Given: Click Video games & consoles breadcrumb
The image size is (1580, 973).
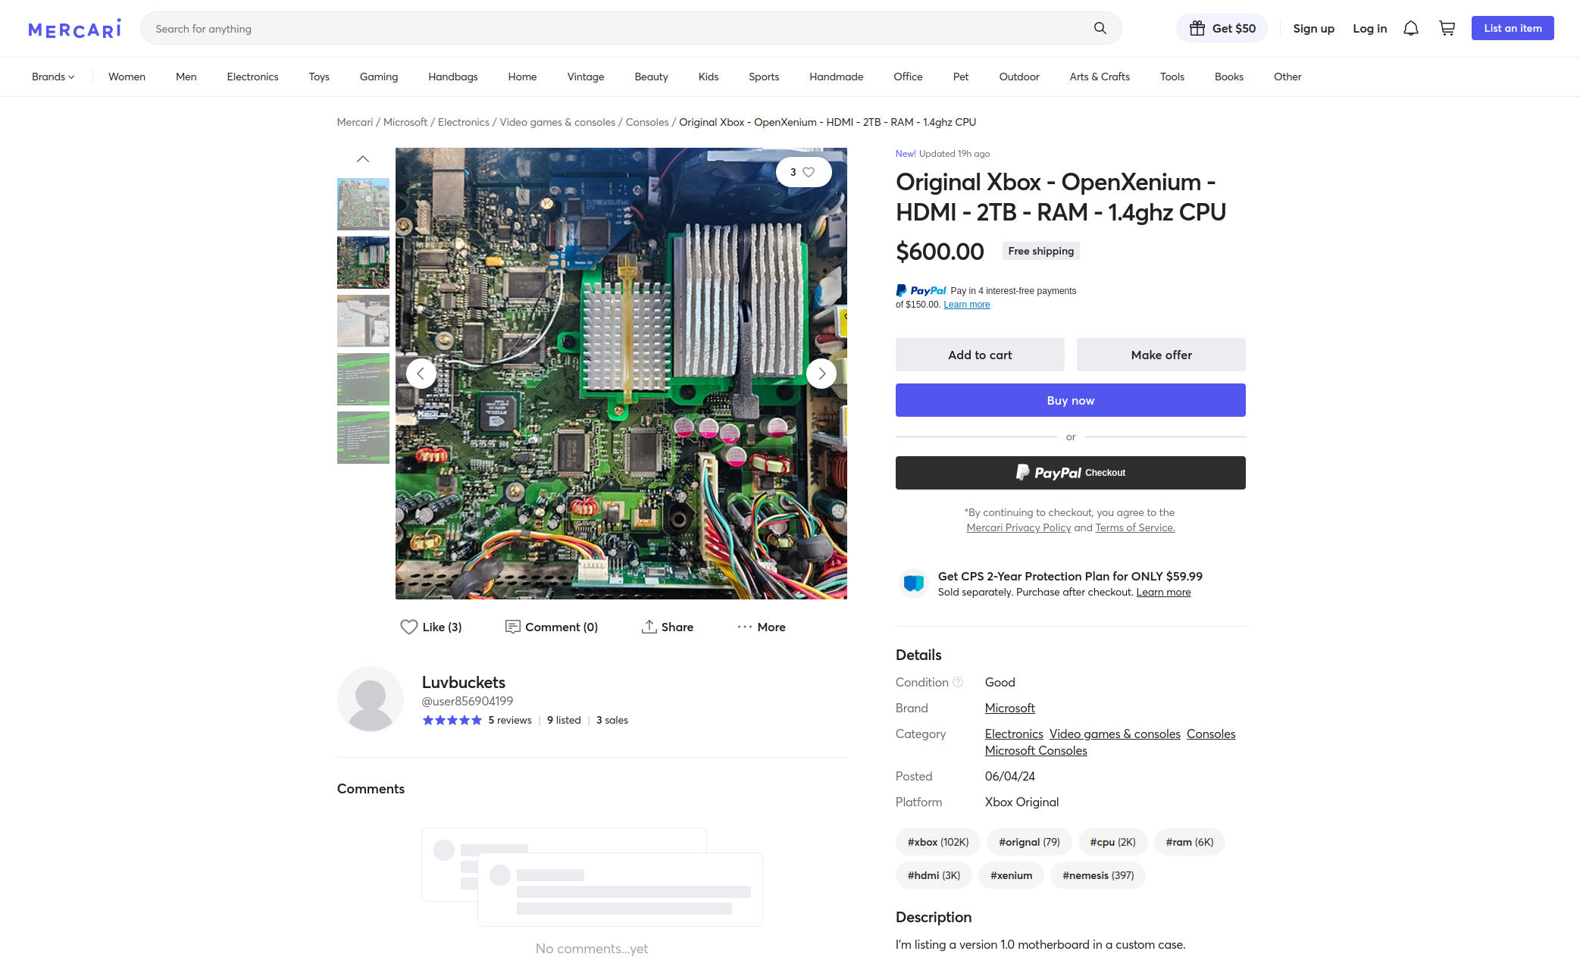Looking at the screenshot, I should point(557,122).
